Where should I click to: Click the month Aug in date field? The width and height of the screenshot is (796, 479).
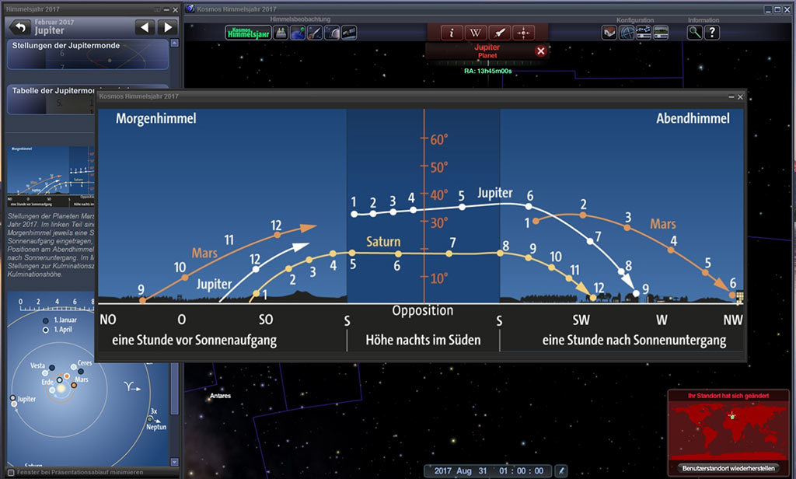point(464,471)
